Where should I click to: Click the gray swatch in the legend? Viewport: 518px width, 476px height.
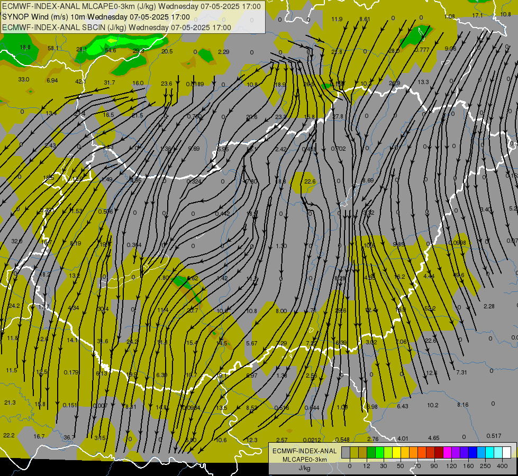(346, 453)
